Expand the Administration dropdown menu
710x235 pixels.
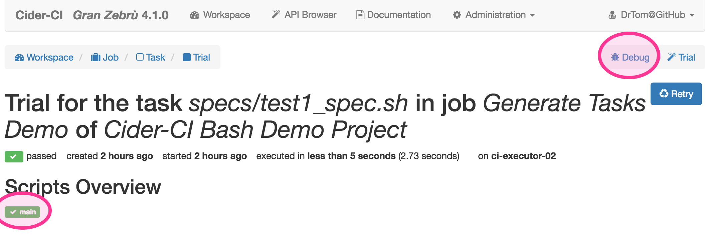click(x=494, y=15)
